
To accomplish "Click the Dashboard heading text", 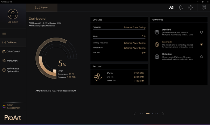I will (37, 19).
